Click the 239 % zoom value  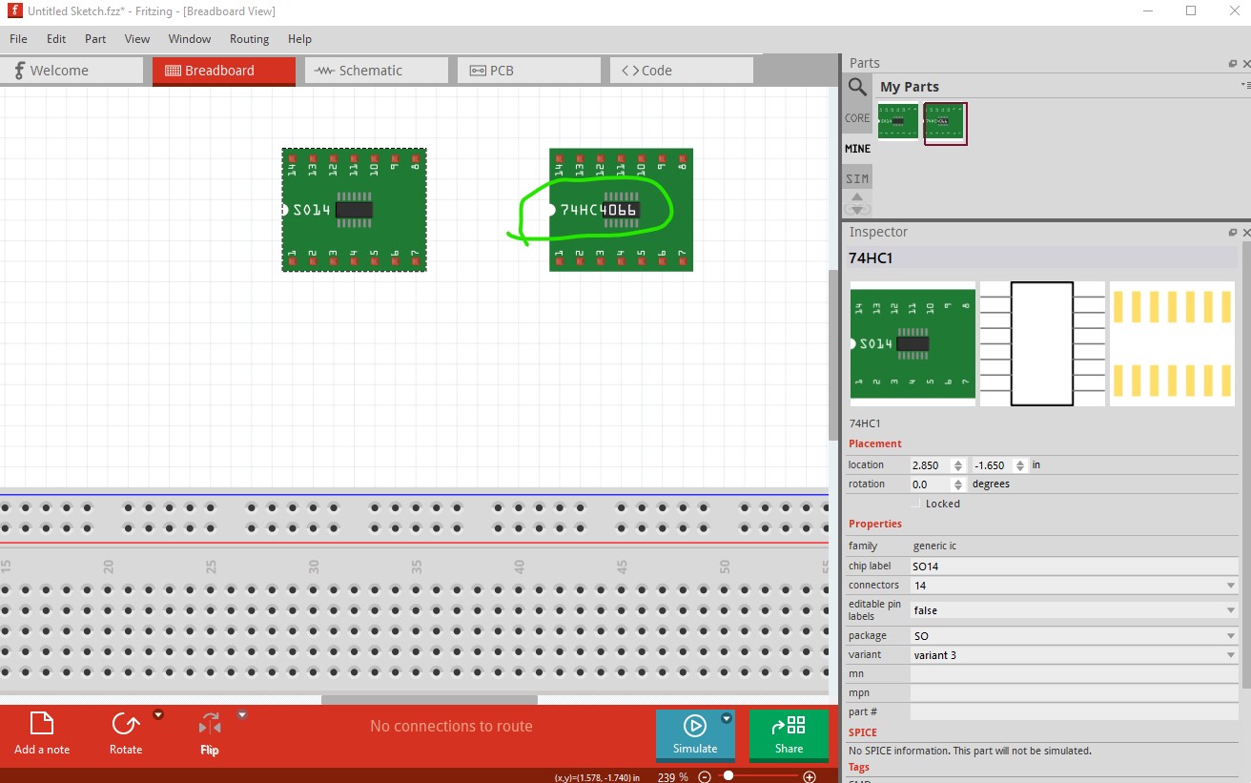coord(673,776)
